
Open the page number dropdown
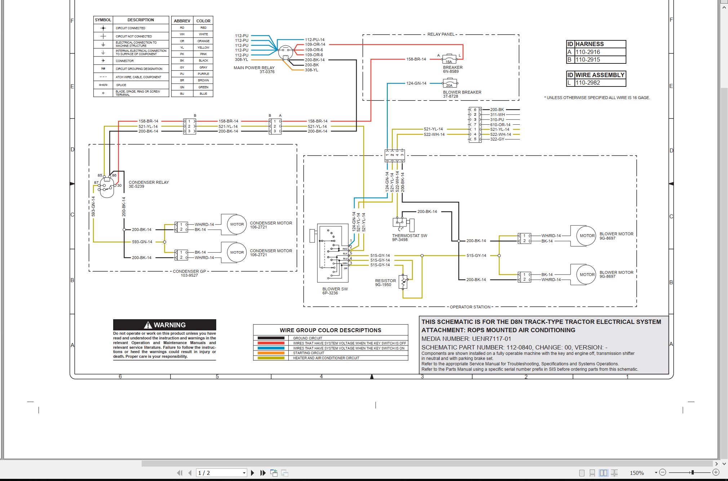244,473
